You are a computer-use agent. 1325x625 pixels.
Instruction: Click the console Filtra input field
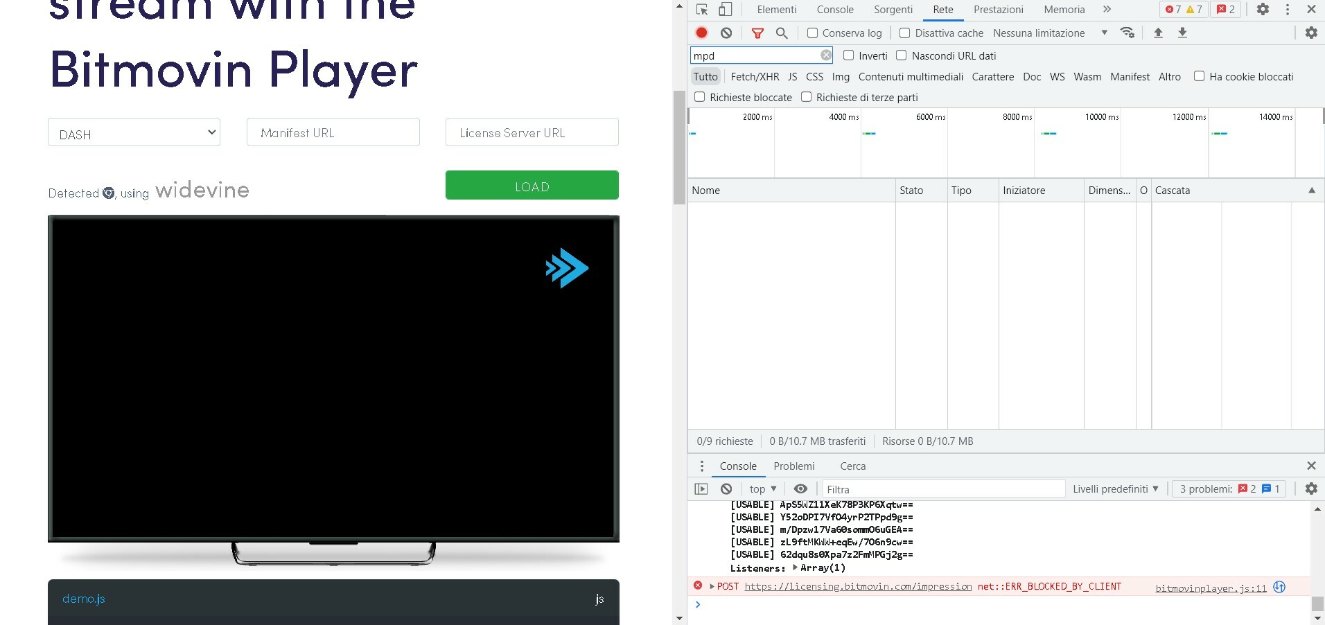click(x=943, y=489)
